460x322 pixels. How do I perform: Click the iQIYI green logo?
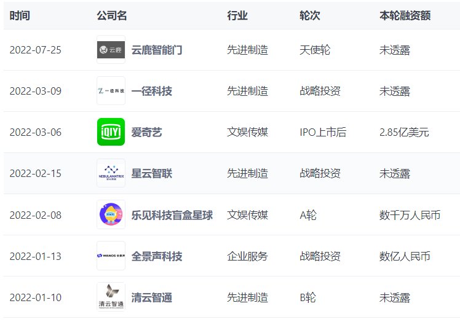coord(111,132)
